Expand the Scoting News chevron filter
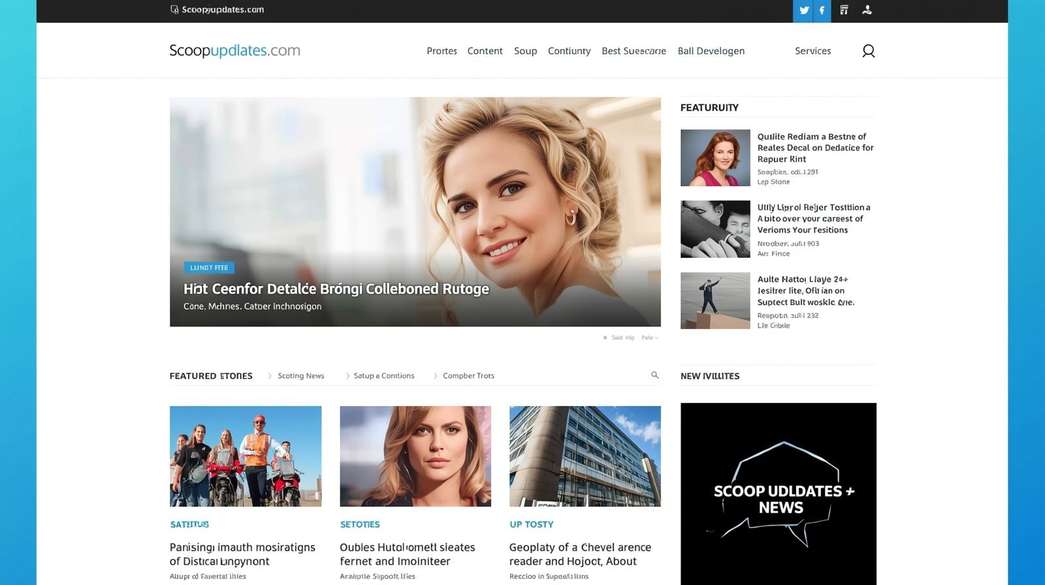The height and width of the screenshot is (585, 1045). pyautogui.click(x=270, y=376)
